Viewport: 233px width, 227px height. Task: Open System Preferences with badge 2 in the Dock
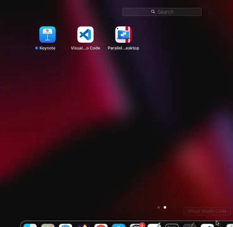pyautogui.click(x=136, y=225)
